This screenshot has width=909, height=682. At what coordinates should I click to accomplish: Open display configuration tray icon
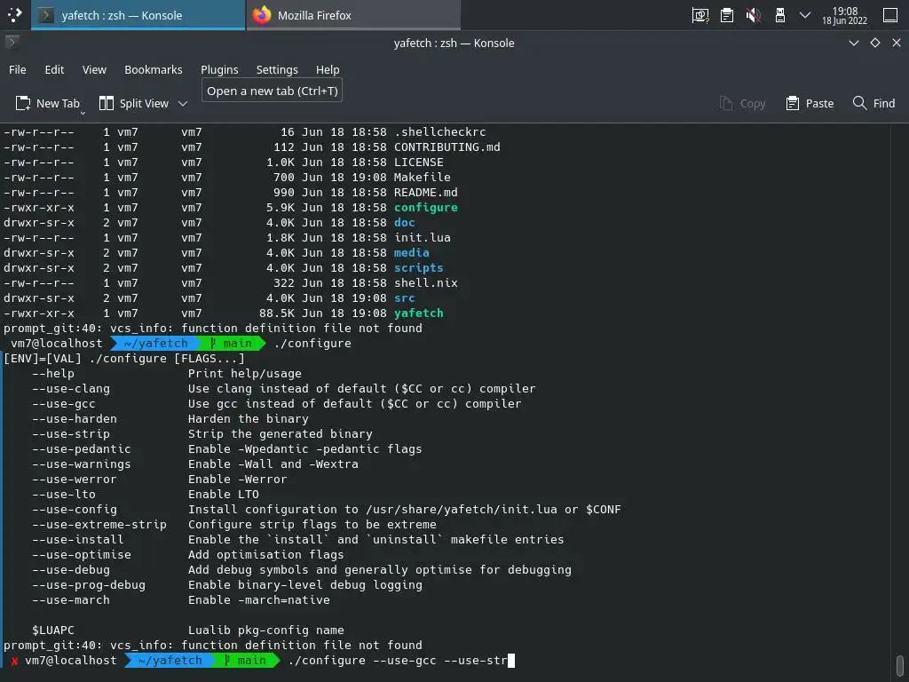point(700,16)
